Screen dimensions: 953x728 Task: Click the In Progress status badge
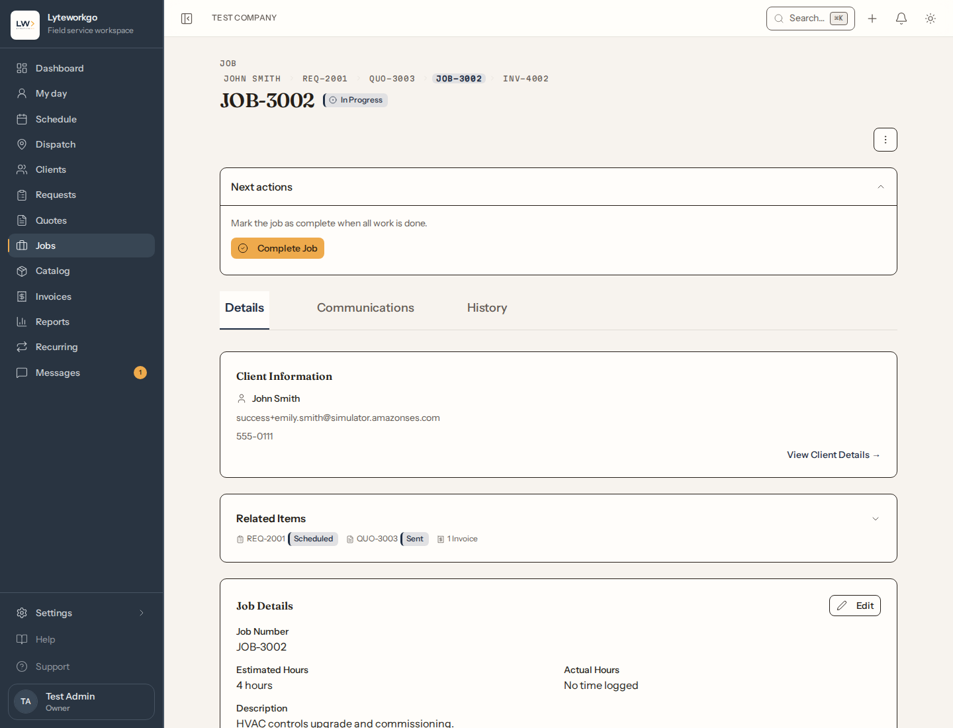[355, 100]
